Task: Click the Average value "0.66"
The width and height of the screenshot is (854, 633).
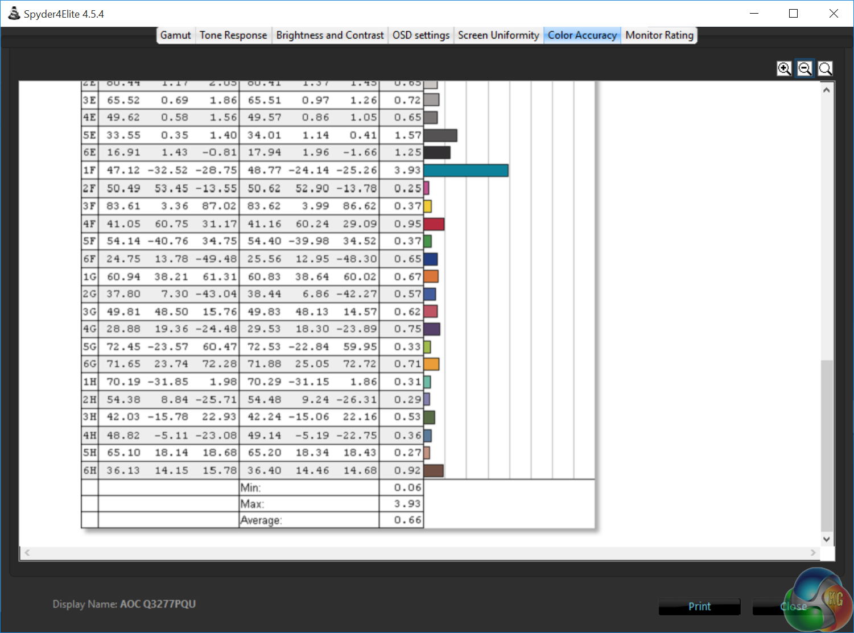Action: tap(407, 520)
